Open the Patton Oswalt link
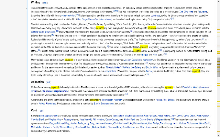 pos(140,123)
